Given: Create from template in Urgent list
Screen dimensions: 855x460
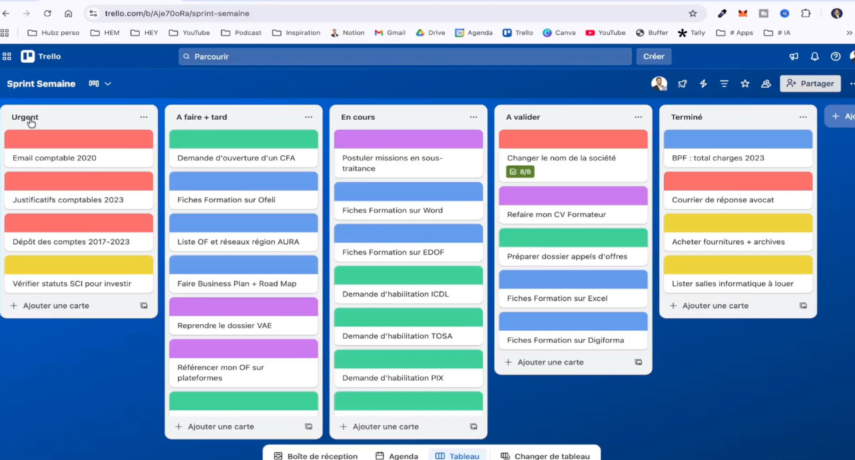Looking at the screenshot, I should click(144, 306).
